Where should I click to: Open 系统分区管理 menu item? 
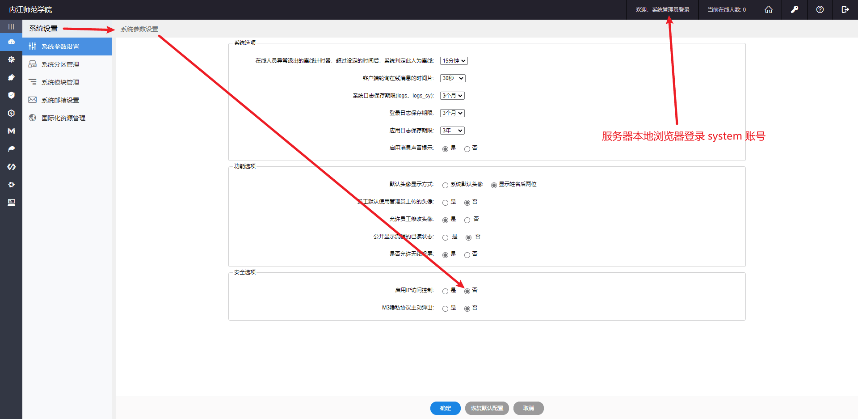60,64
